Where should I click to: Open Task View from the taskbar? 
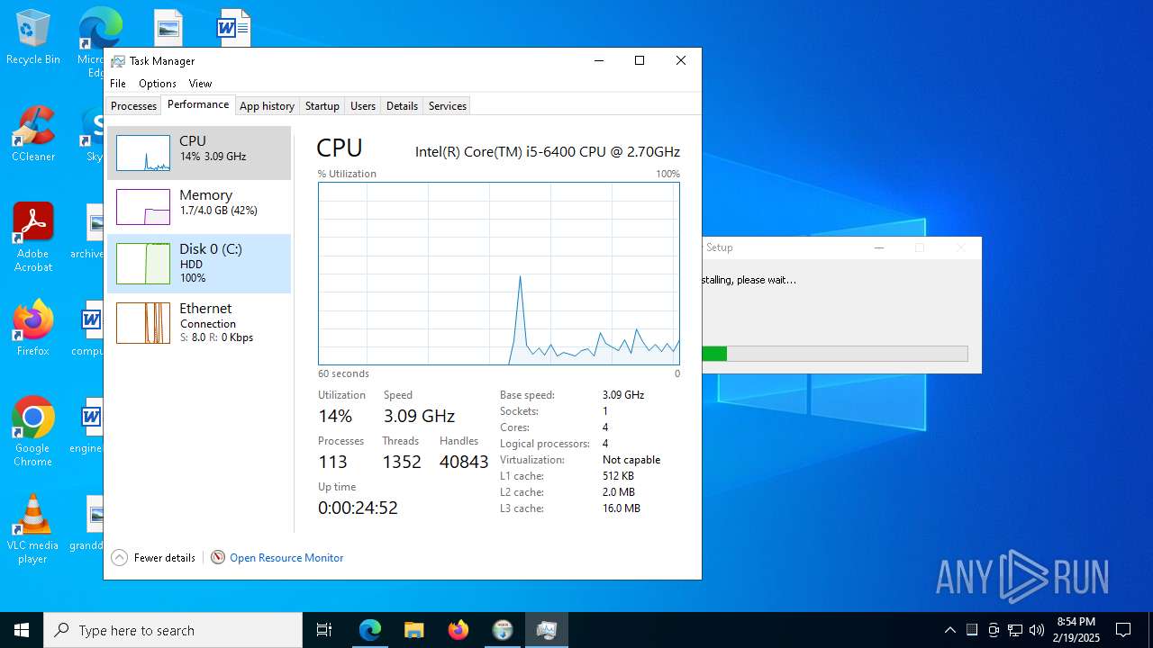(324, 630)
